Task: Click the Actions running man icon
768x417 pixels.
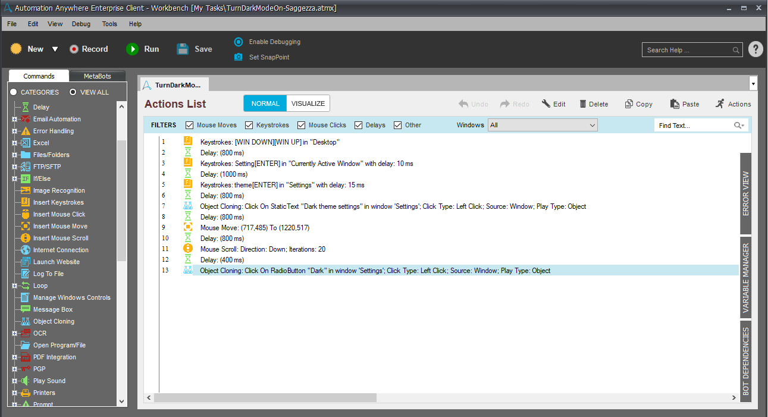Action: (x=720, y=104)
